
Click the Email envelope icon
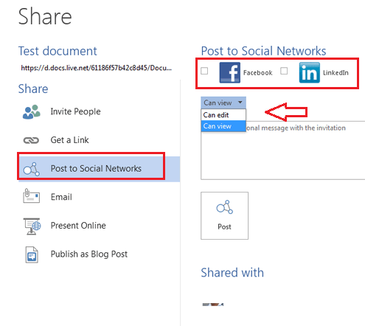click(31, 196)
